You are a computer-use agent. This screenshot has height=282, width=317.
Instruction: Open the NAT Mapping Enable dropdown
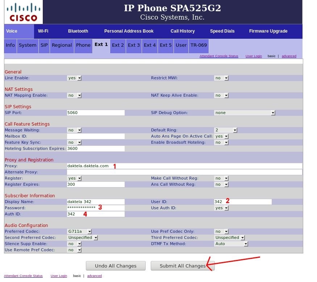pyautogui.click(x=74, y=95)
